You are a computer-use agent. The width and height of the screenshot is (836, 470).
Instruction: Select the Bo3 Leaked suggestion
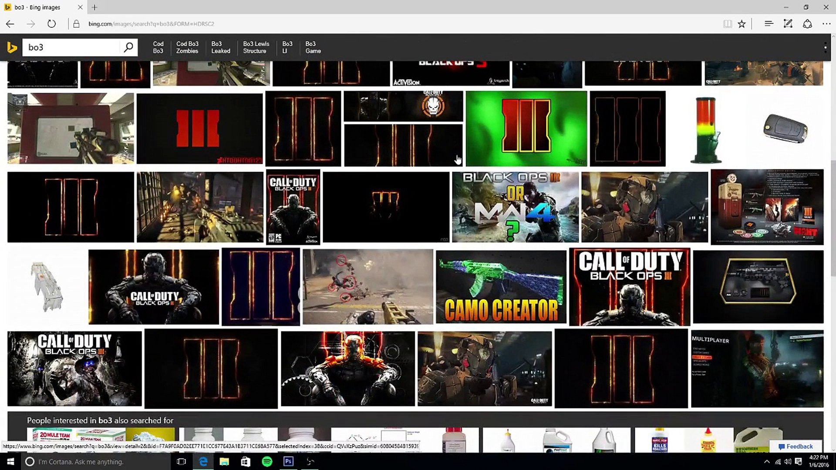tap(221, 47)
